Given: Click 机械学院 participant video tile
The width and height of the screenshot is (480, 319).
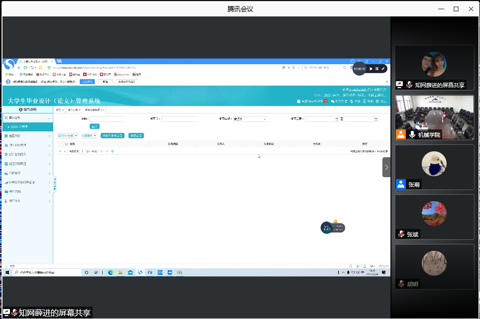Looking at the screenshot, I should click(x=434, y=117).
